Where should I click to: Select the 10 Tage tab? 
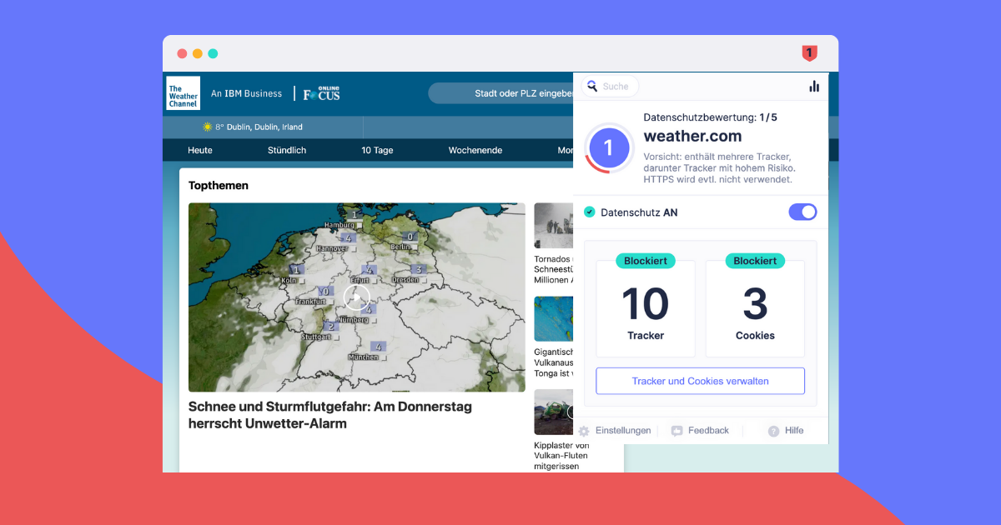click(x=377, y=150)
